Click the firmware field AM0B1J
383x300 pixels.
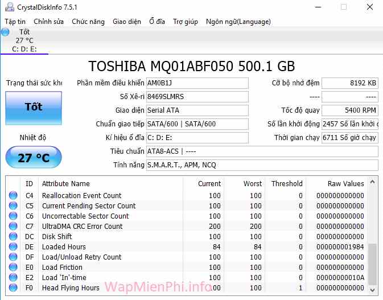[197, 83]
